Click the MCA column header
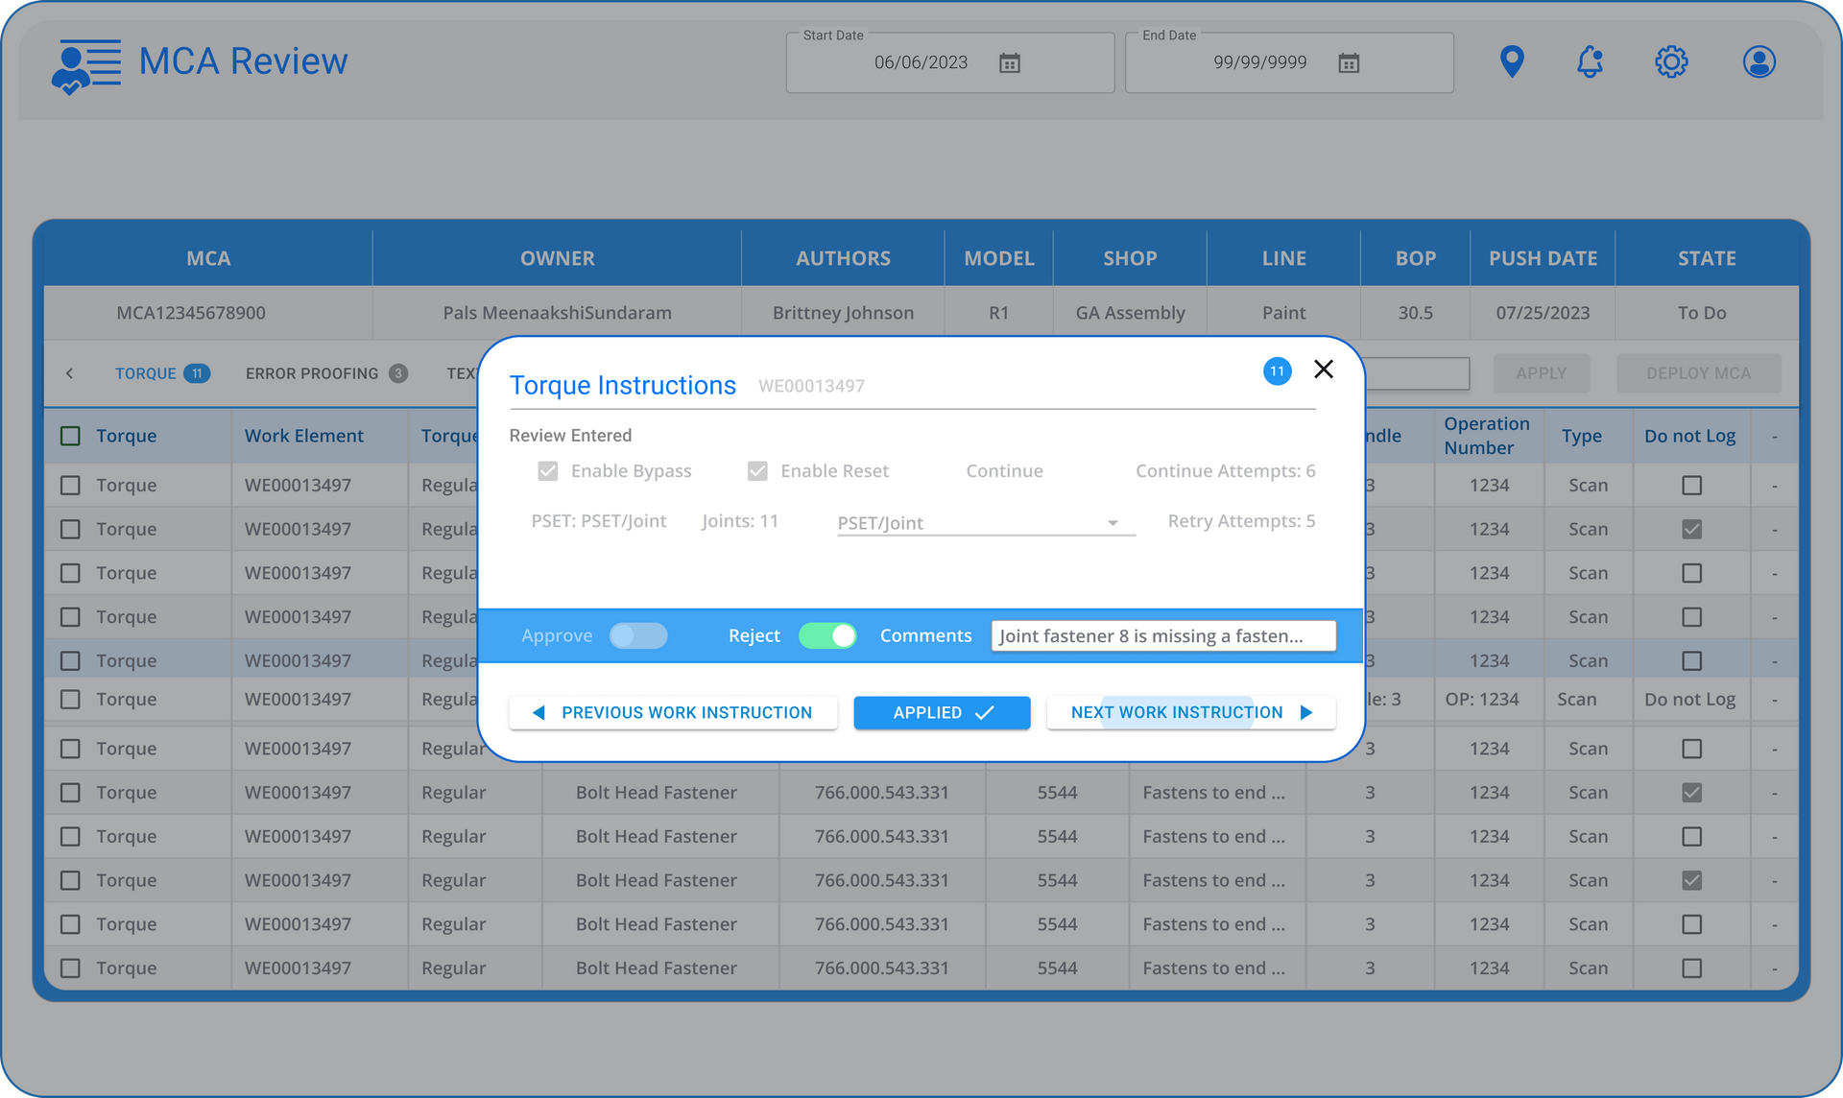1843x1098 pixels. pyautogui.click(x=208, y=258)
